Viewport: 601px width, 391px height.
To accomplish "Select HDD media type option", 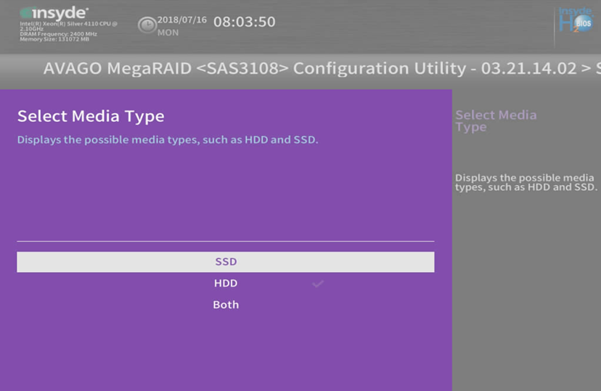I will [225, 284].
